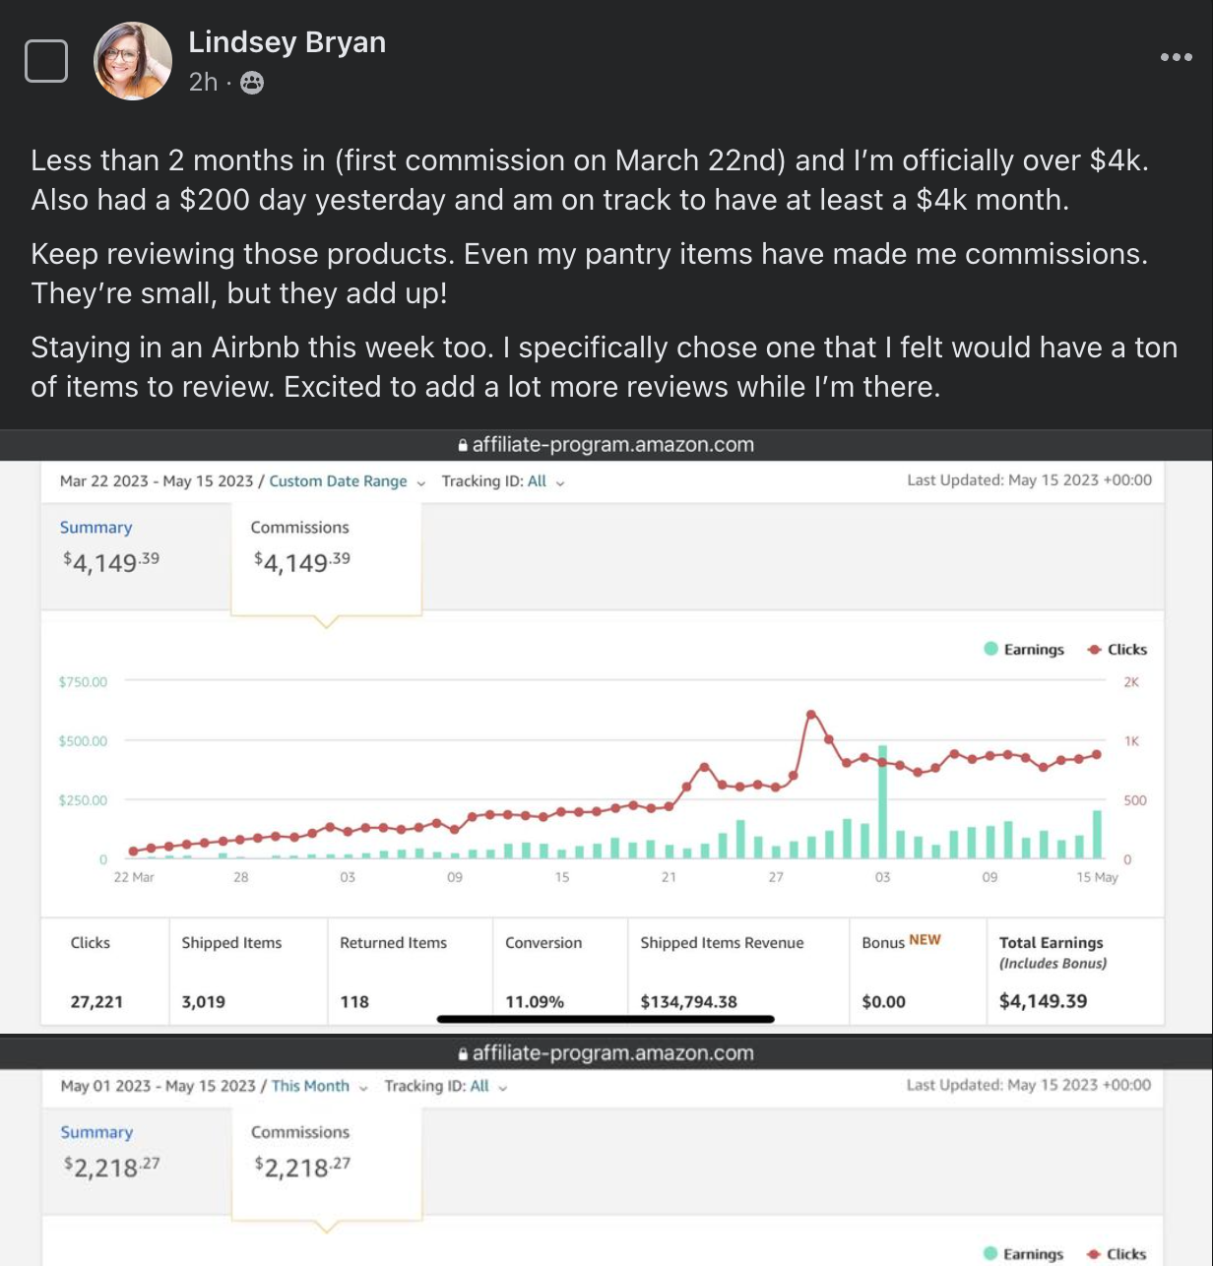Select the Commissions tab showing $4,149.39
1213x1266 pixels.
[x=300, y=528]
